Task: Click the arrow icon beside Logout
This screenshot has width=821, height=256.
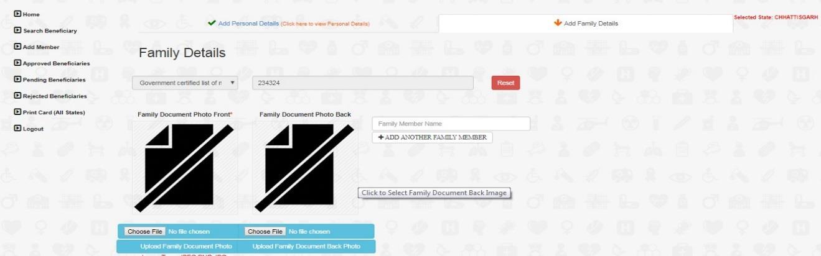Action: click(17, 128)
